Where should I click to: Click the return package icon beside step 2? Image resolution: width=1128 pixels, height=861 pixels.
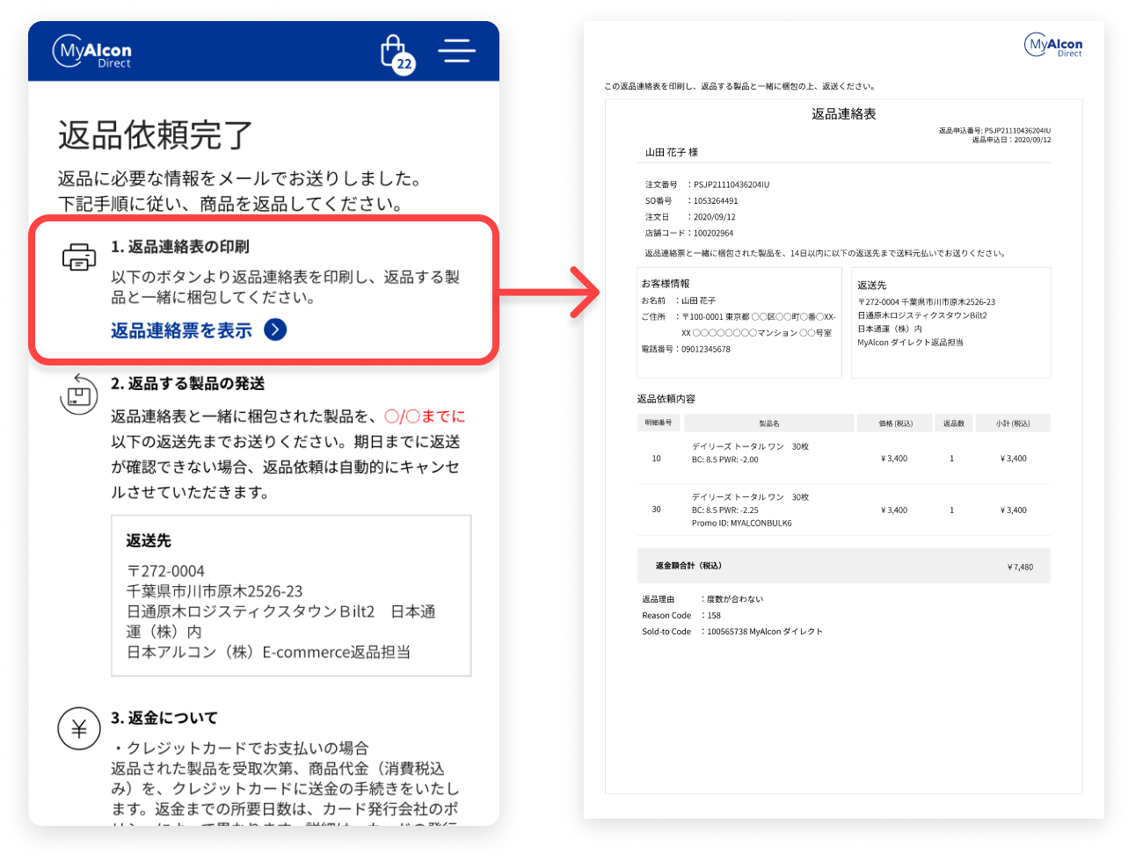78,394
